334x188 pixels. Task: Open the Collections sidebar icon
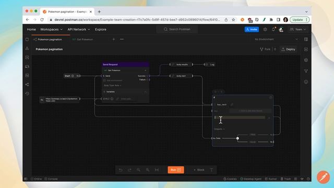coord(27,40)
